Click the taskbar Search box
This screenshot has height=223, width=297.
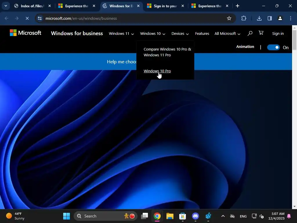(x=105, y=216)
